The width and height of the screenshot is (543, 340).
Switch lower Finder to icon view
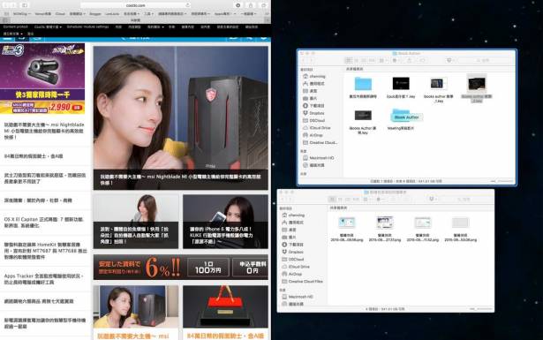(x=332, y=199)
